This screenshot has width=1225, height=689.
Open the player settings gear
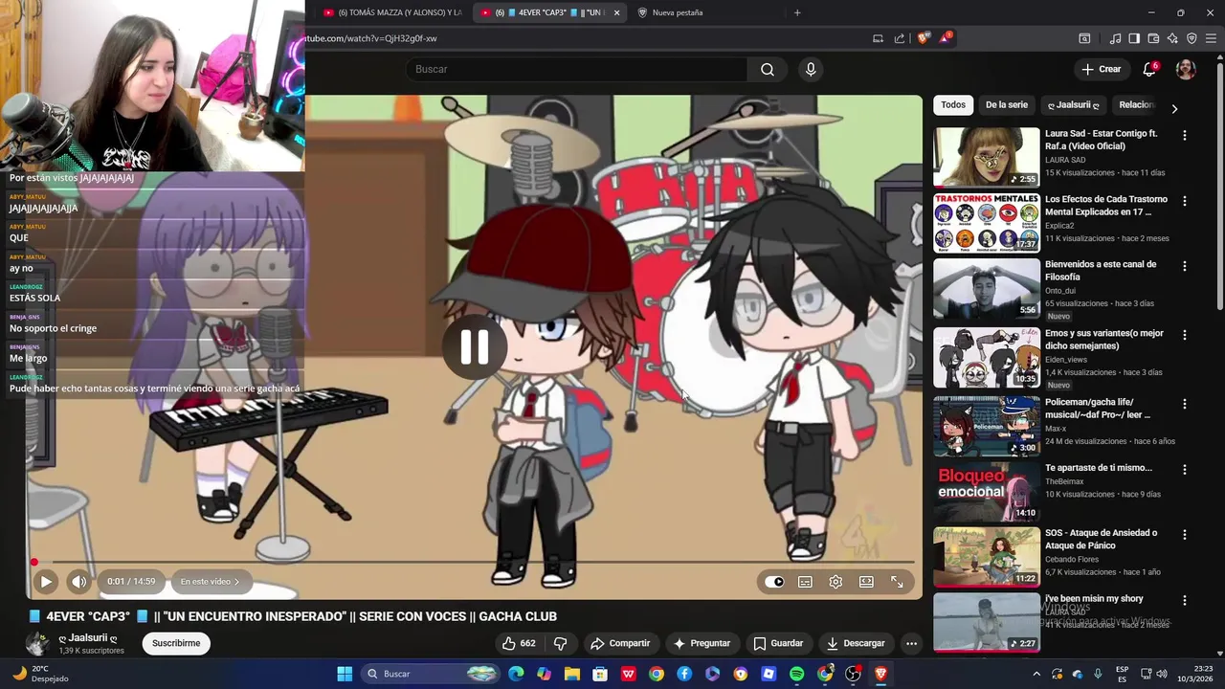pyautogui.click(x=835, y=582)
